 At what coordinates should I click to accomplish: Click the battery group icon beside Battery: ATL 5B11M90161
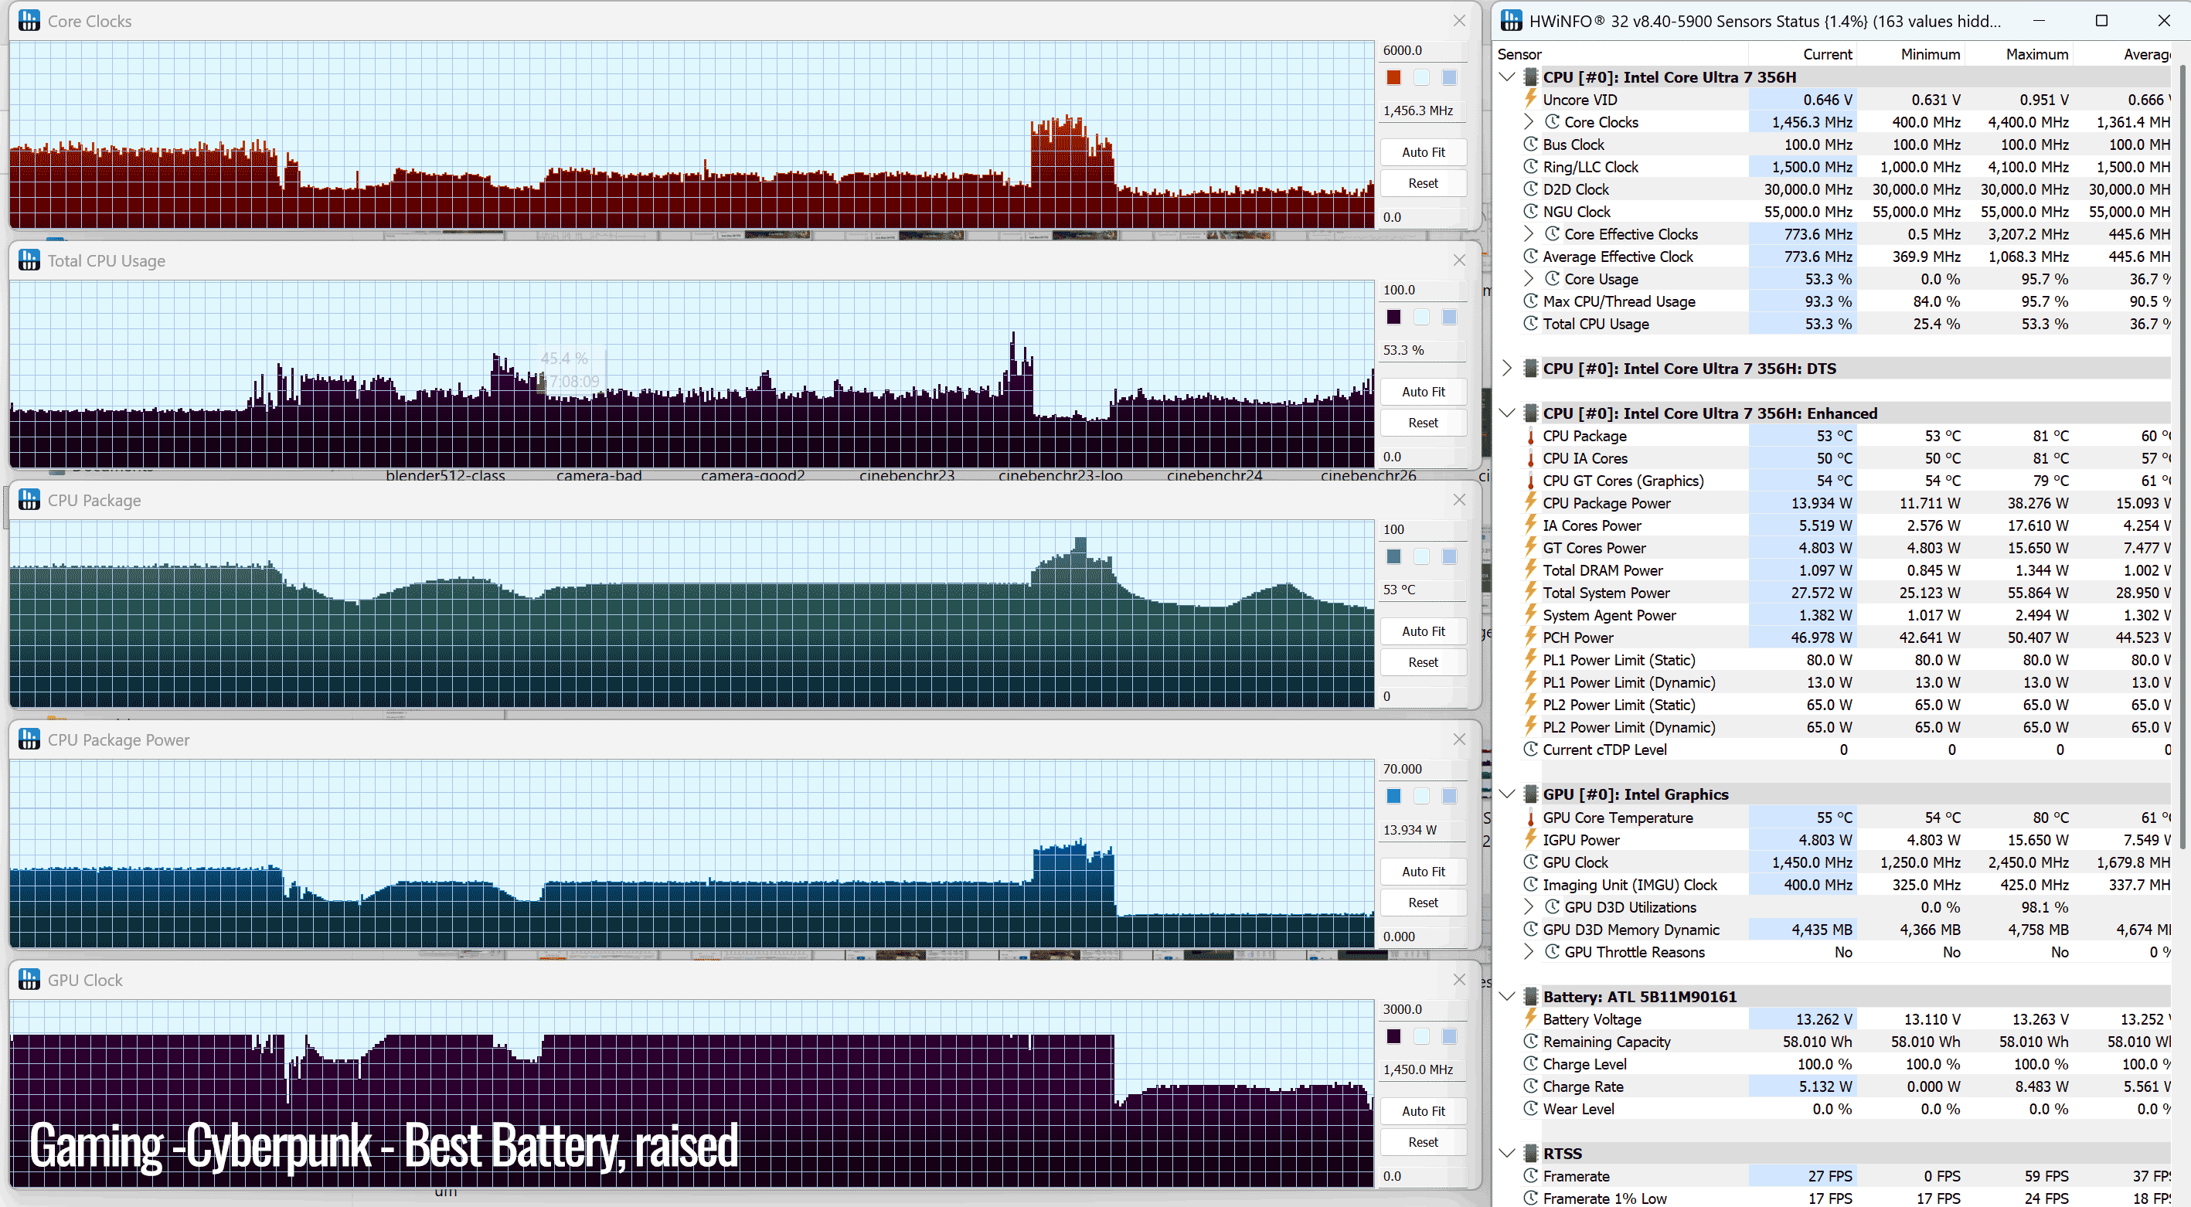coord(1531,996)
